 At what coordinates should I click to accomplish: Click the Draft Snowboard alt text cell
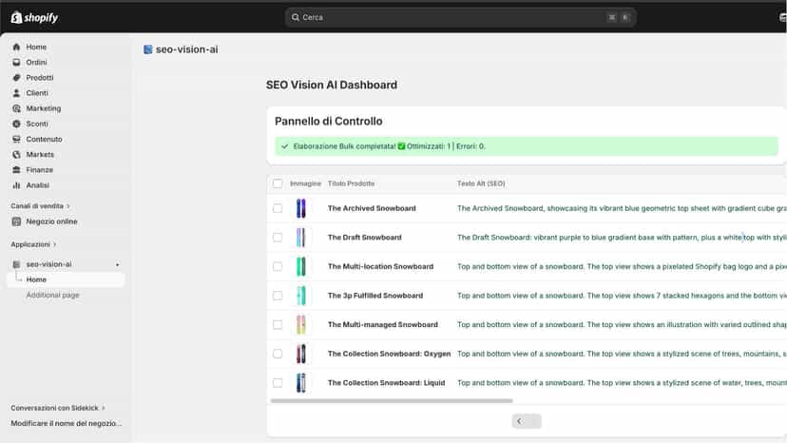pyautogui.click(x=622, y=238)
